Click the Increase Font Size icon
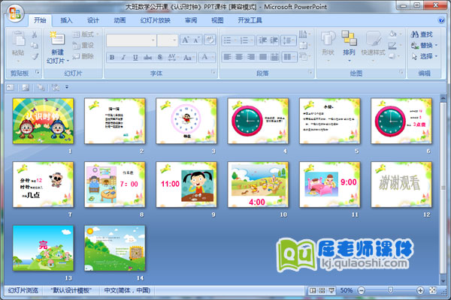Viewport: 451px width, 300px height. (186, 40)
